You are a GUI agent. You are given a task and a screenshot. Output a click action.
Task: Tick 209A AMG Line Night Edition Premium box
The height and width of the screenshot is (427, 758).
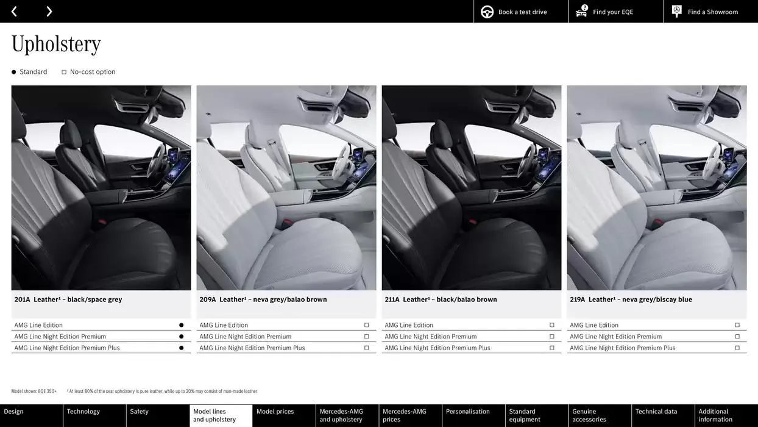click(367, 337)
